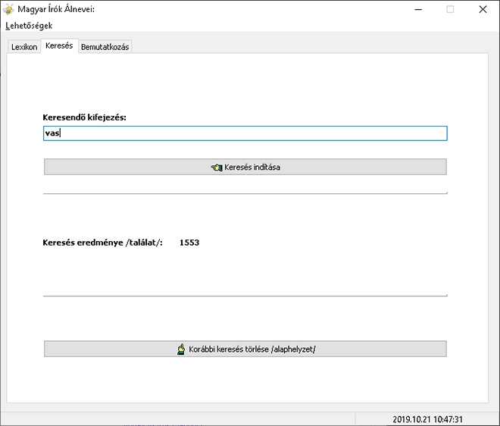Click the window title Magyar Írók Álnevei
500x426 pixels.
click(56, 9)
